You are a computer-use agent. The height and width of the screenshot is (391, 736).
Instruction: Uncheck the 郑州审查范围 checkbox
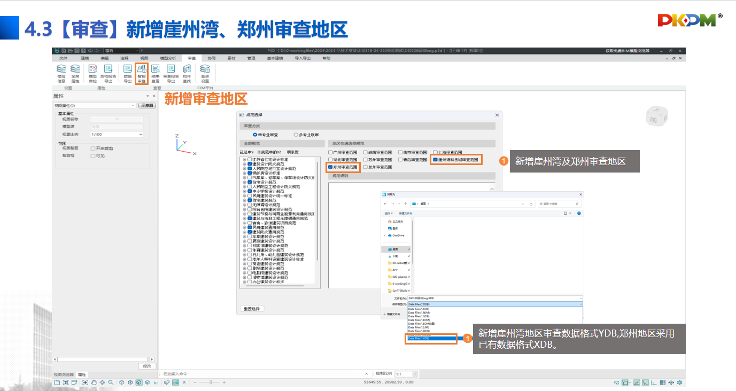pyautogui.click(x=331, y=167)
